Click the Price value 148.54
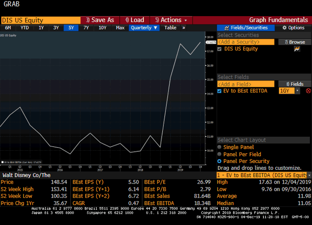This screenshot has height=225, width=312. 59,182
